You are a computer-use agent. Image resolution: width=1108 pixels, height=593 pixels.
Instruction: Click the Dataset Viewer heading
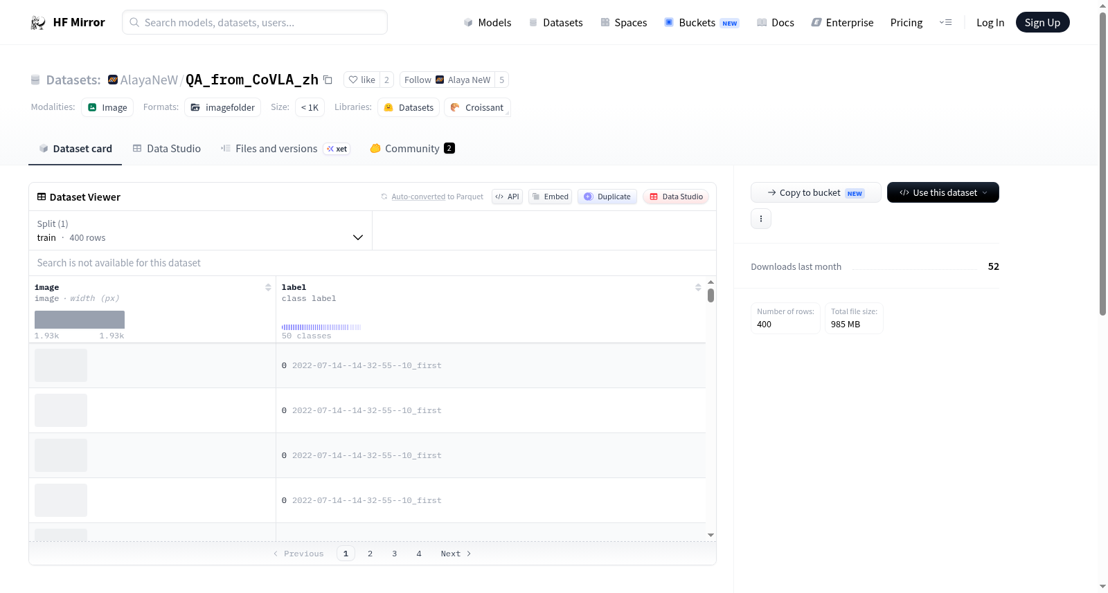click(x=79, y=197)
